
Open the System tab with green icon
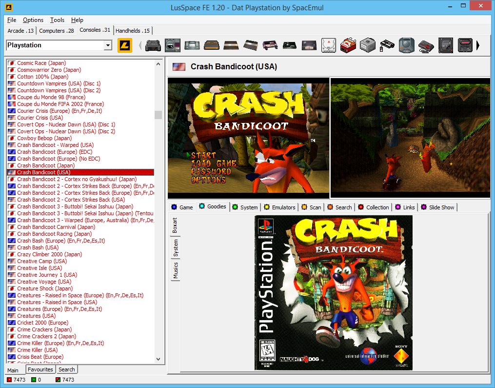coord(245,207)
